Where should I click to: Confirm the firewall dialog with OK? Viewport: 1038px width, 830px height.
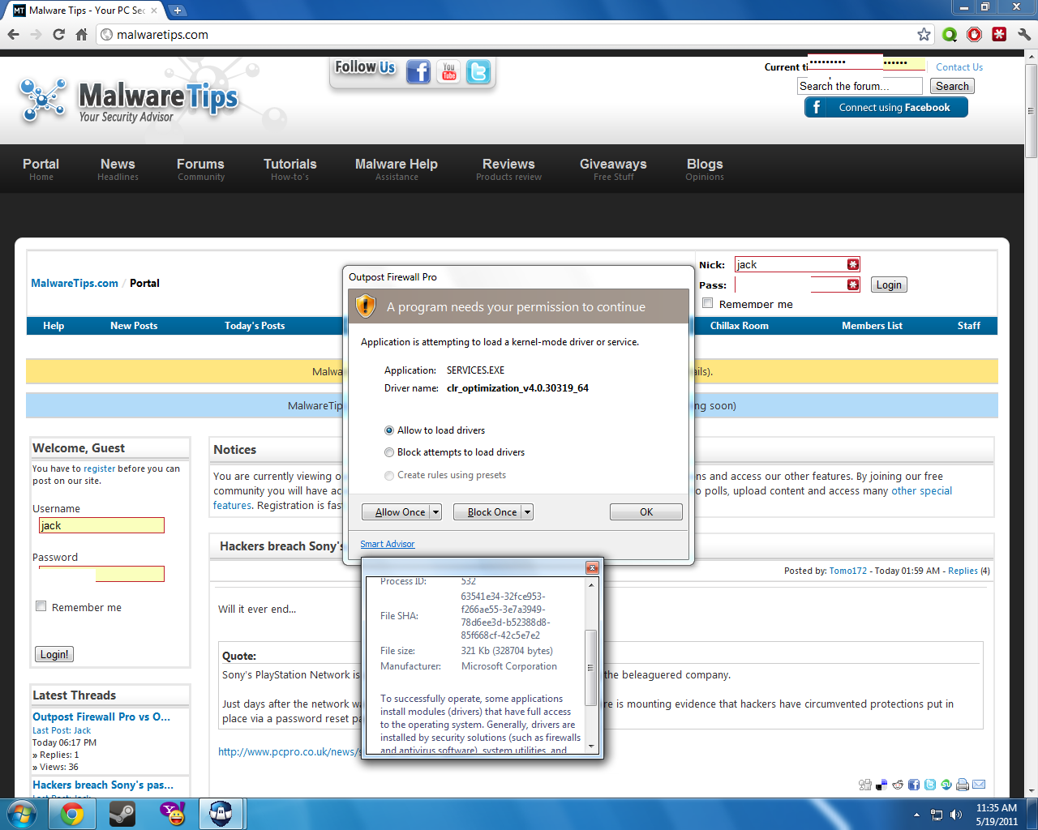[646, 512]
